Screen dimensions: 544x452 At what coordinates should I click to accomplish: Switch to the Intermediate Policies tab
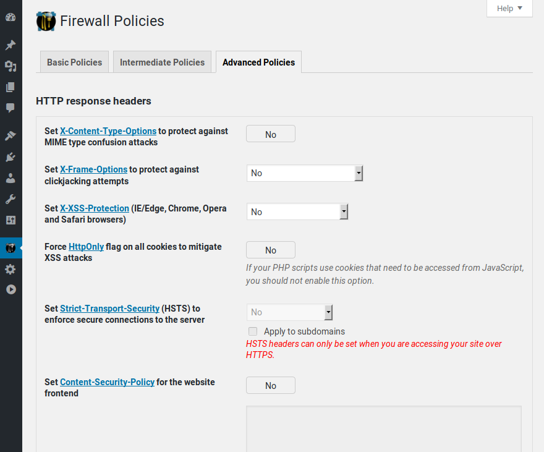click(162, 62)
